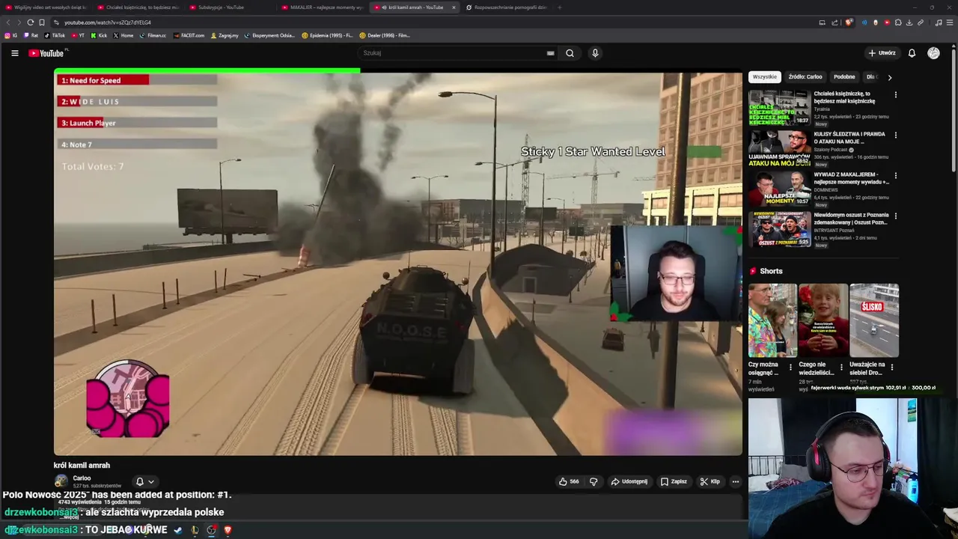Open Brave Shields lion icon
Screen dimensions: 958x539
(849, 22)
